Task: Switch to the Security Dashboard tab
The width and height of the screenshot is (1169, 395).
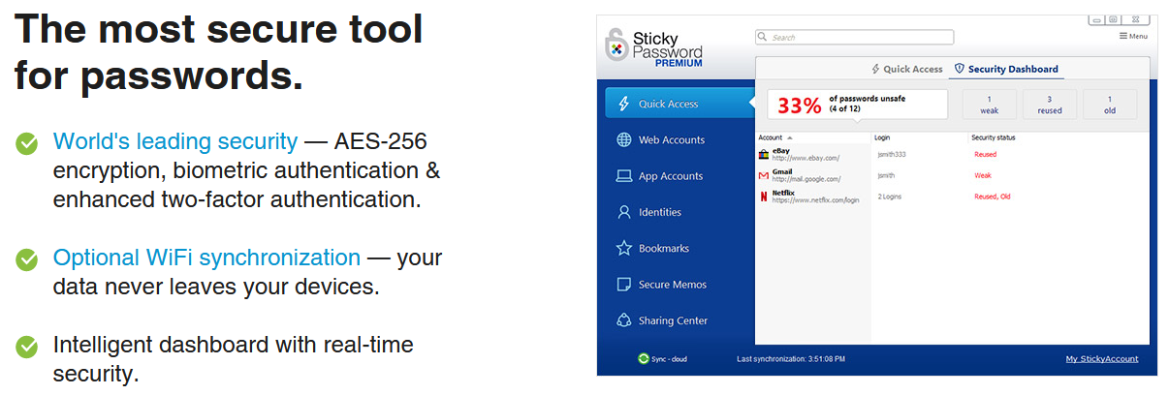Action: (x=1007, y=70)
